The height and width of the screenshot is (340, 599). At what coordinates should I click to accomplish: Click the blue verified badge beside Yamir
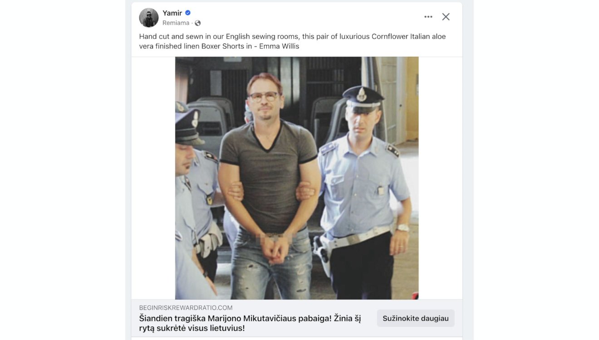coord(188,13)
